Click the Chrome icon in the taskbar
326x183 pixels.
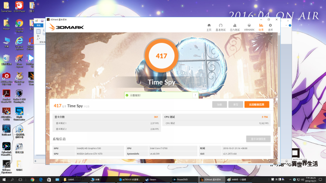coord(33,179)
